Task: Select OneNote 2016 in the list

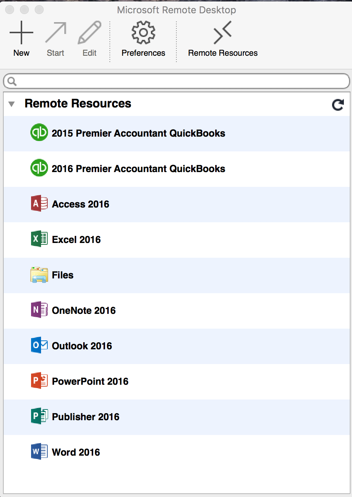Action: pos(177,311)
